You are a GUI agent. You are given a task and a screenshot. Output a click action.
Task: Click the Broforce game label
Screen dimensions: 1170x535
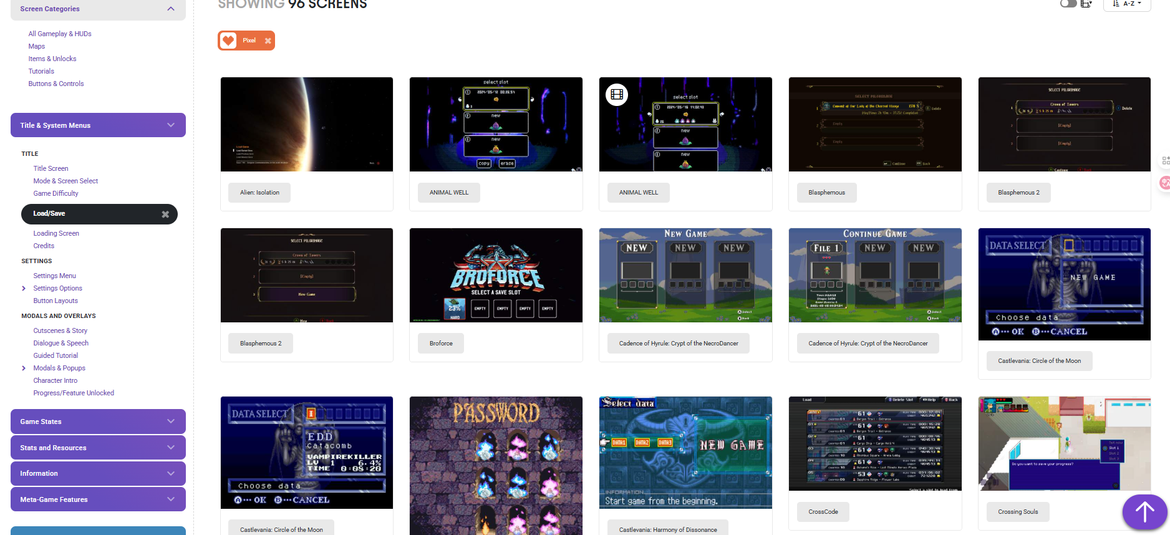click(x=441, y=344)
